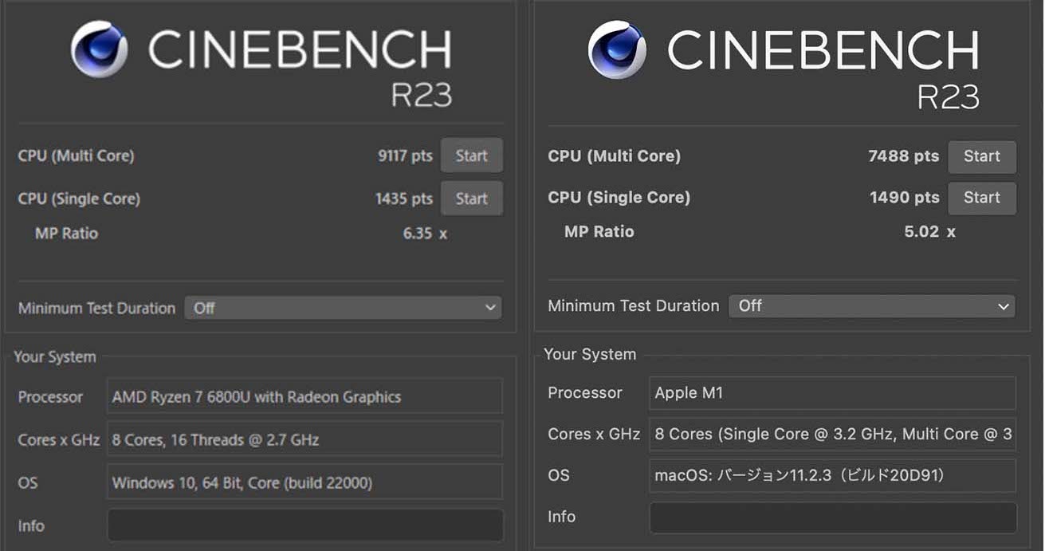
Task: Click the 1490 pts single core score
Action: point(905,198)
